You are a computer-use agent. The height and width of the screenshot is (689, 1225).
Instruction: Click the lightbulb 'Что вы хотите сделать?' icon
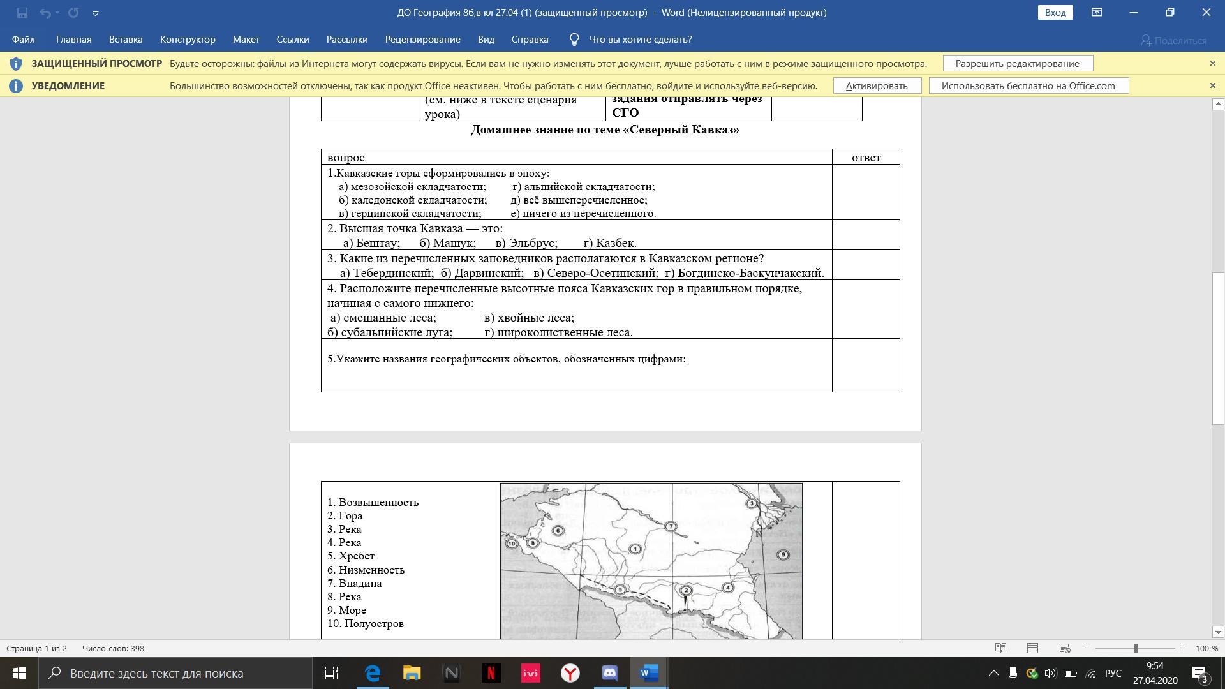(574, 40)
